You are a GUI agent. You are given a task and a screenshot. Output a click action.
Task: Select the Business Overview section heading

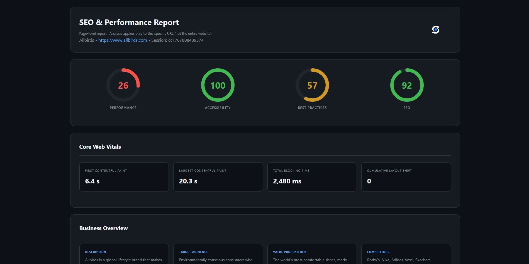(103, 228)
